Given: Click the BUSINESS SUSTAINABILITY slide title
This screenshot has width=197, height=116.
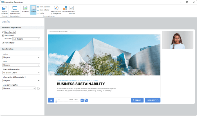Looking at the screenshot, I should pyautogui.click(x=81, y=84).
